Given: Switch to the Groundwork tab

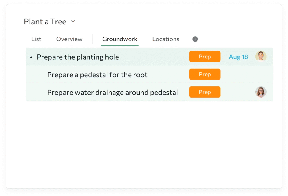Looking at the screenshot, I should pyautogui.click(x=120, y=39).
